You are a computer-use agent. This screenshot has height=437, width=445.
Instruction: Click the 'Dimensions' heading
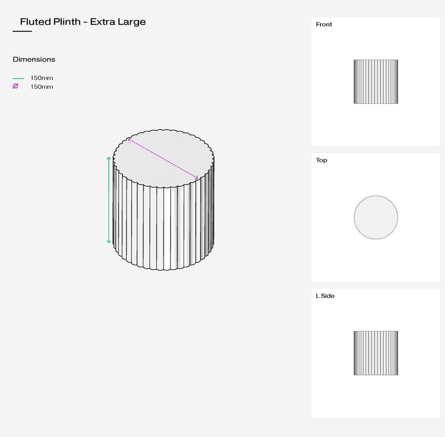pyautogui.click(x=34, y=59)
